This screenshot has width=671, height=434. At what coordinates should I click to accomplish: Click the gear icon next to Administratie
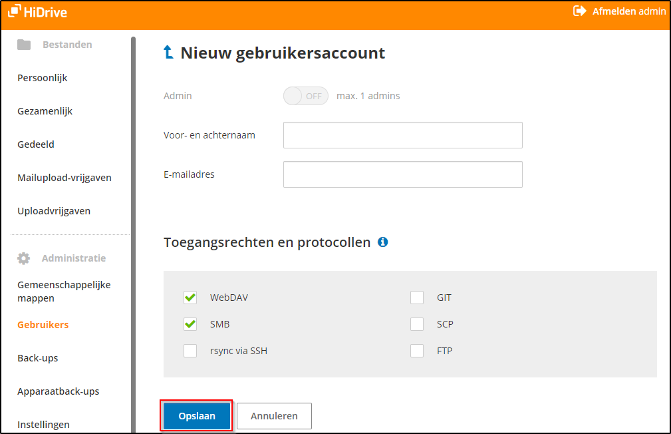coord(24,258)
